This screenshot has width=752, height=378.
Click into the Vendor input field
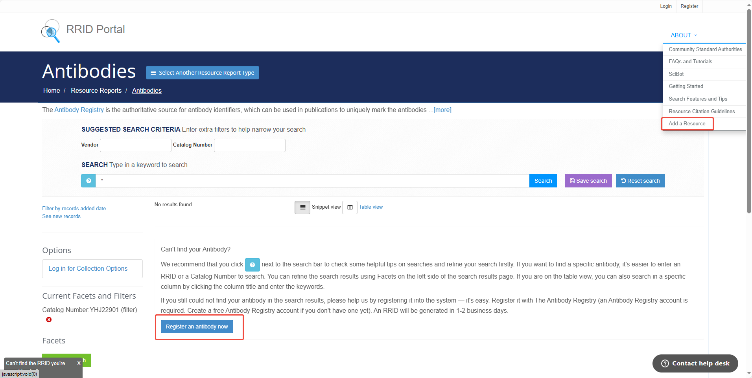click(136, 145)
